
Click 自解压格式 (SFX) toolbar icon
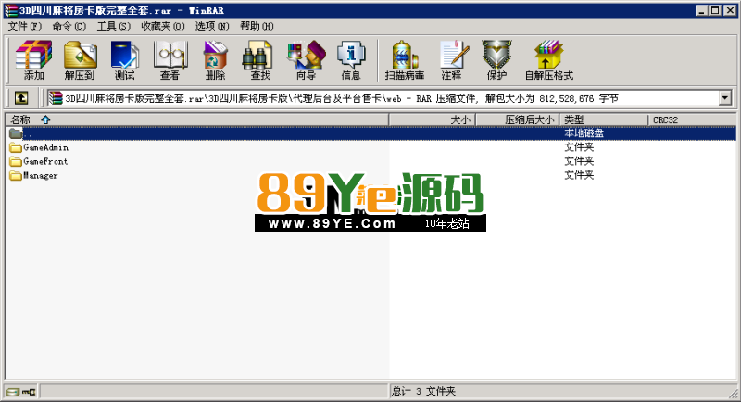coord(548,60)
